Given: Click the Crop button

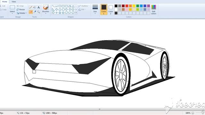Looking at the screenshot, I should click(20, 6).
